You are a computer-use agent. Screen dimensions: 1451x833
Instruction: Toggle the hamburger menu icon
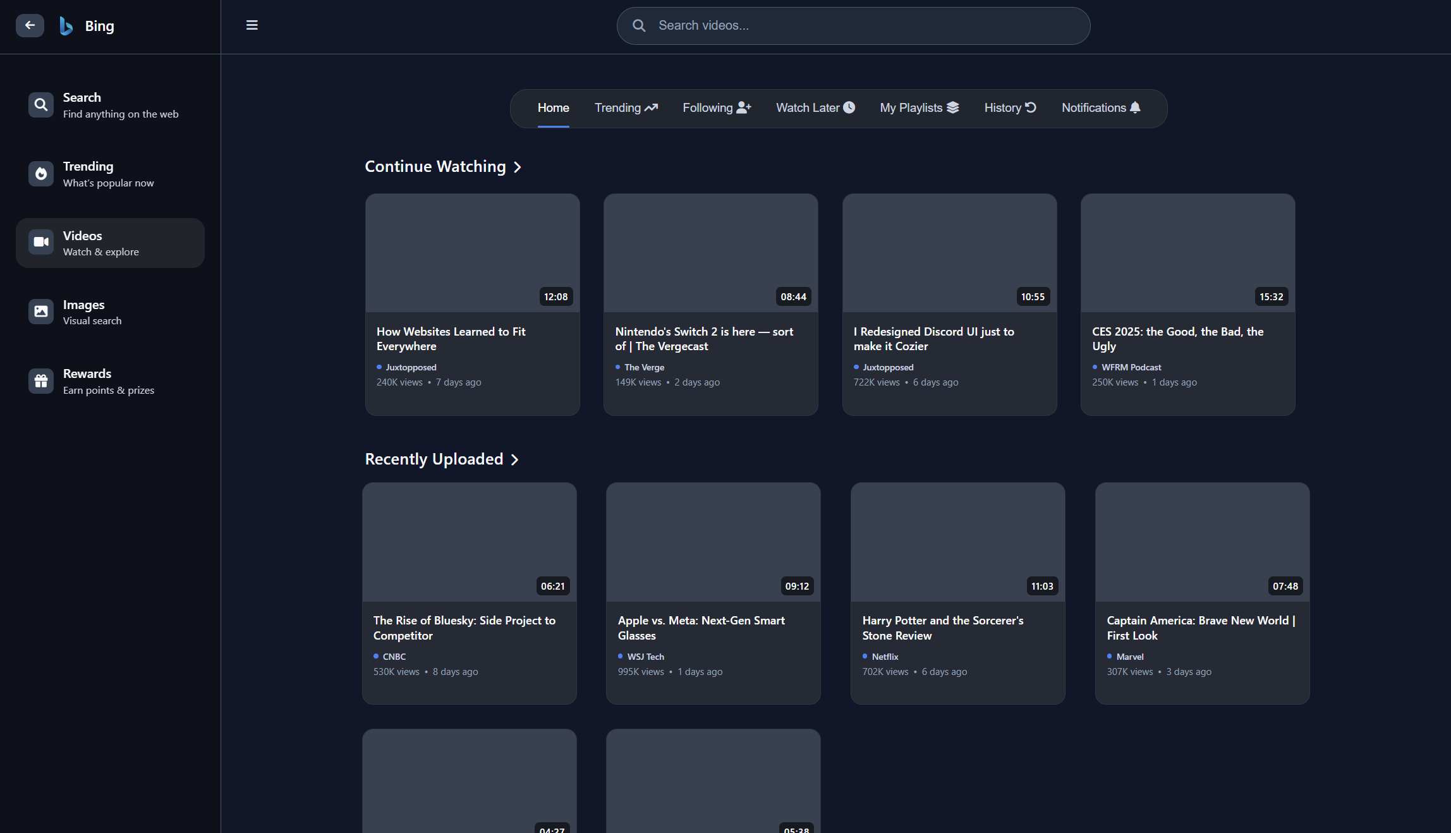(x=252, y=25)
